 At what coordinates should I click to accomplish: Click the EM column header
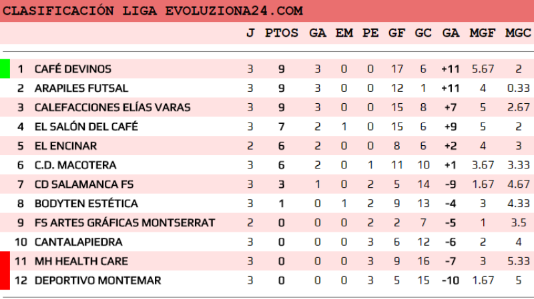tap(344, 33)
